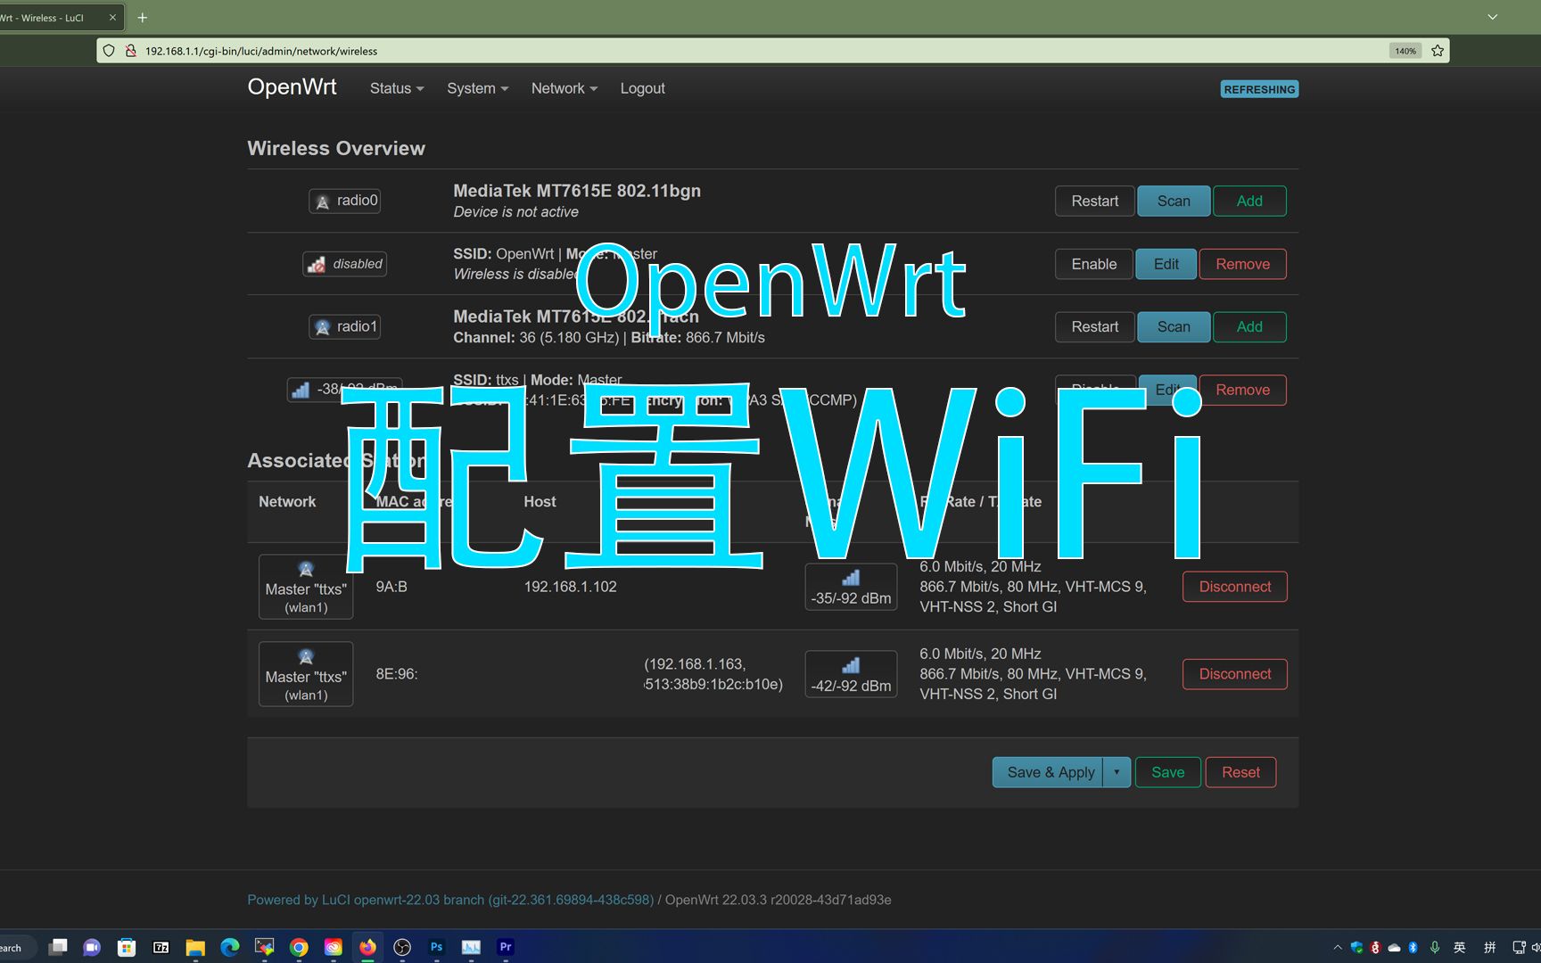This screenshot has width=1541, height=963.
Task: Restart the radio1 device
Action: point(1094,326)
